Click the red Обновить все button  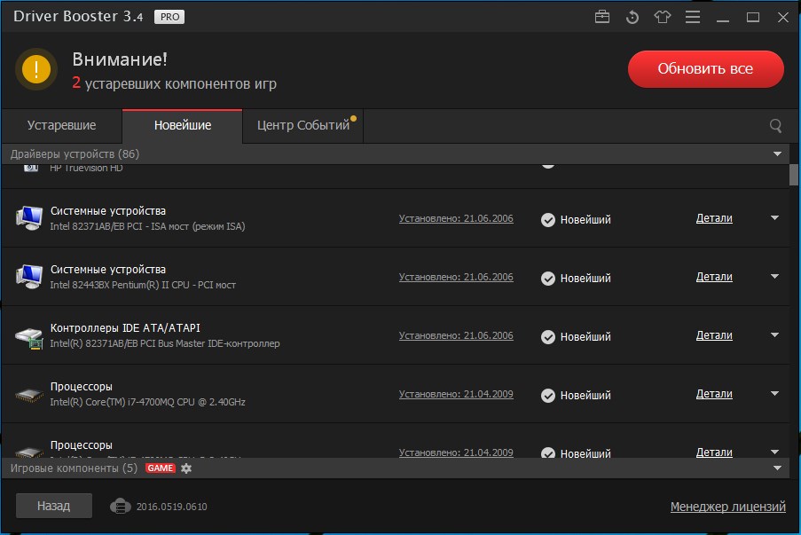click(x=705, y=69)
